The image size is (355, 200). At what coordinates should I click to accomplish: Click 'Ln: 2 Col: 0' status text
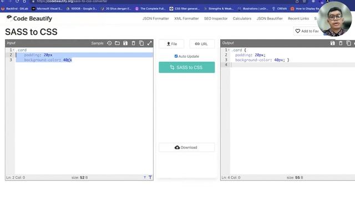16,178
